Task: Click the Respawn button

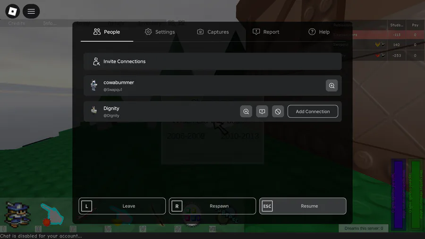Action: point(212,206)
